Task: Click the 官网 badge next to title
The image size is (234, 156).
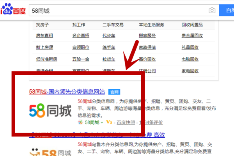Action: click(x=114, y=92)
